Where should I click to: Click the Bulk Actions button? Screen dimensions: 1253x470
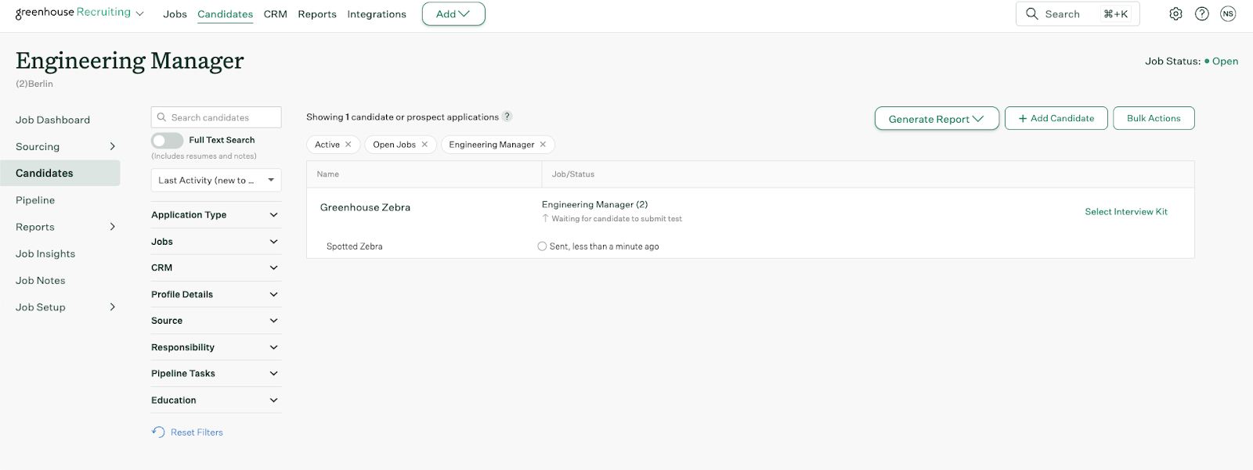[x=1154, y=118]
